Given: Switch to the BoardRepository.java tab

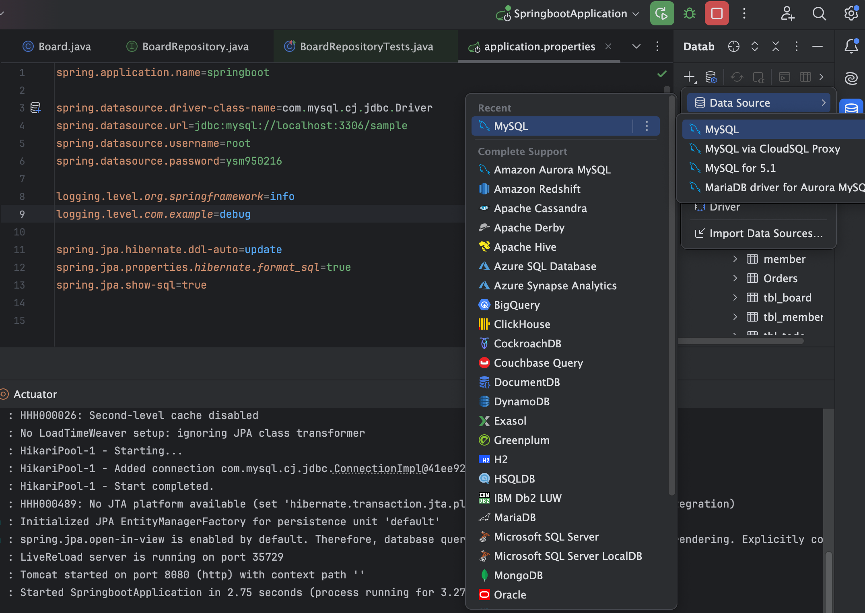Looking at the screenshot, I should (195, 47).
